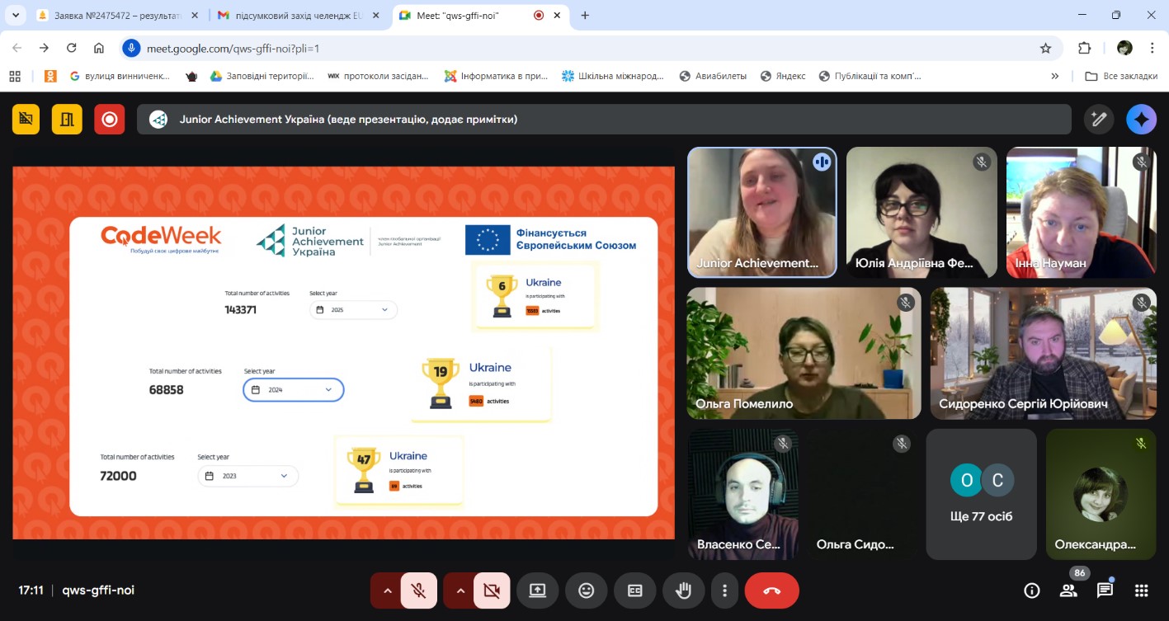Show the people list with 86 participants
Image resolution: width=1169 pixels, height=621 pixels.
[1068, 590]
